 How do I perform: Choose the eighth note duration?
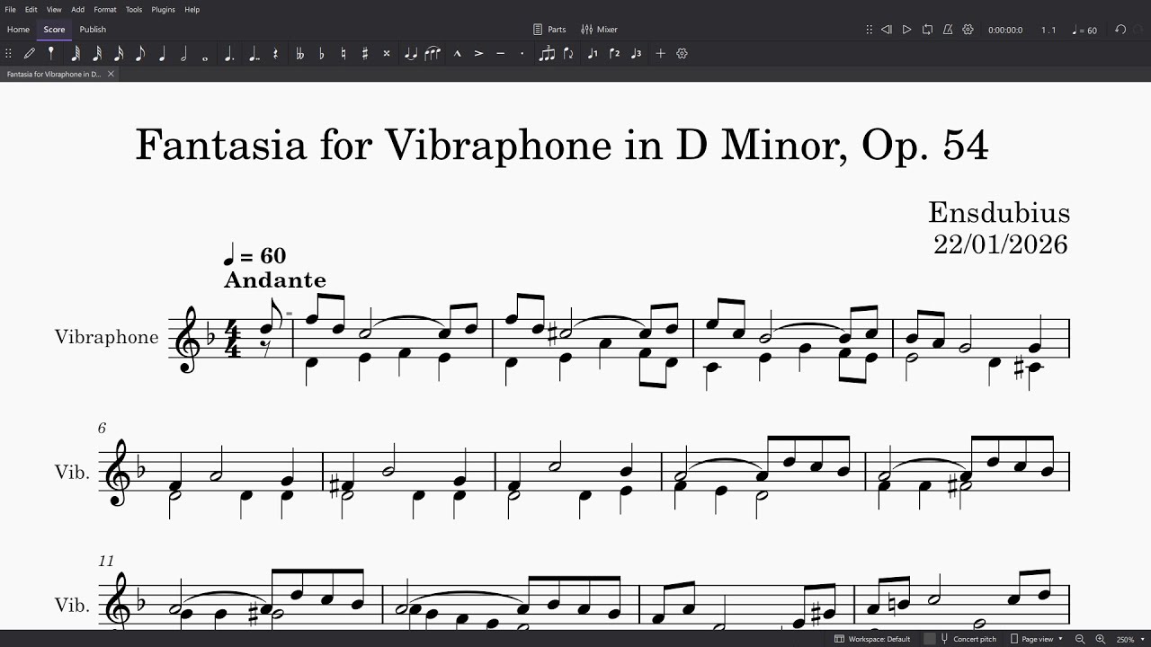pyautogui.click(x=140, y=54)
